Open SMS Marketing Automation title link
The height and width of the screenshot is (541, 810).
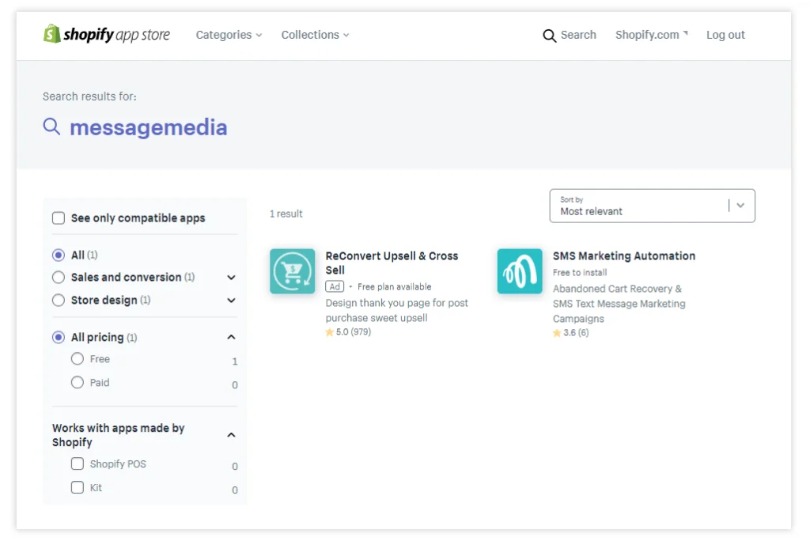coord(624,255)
